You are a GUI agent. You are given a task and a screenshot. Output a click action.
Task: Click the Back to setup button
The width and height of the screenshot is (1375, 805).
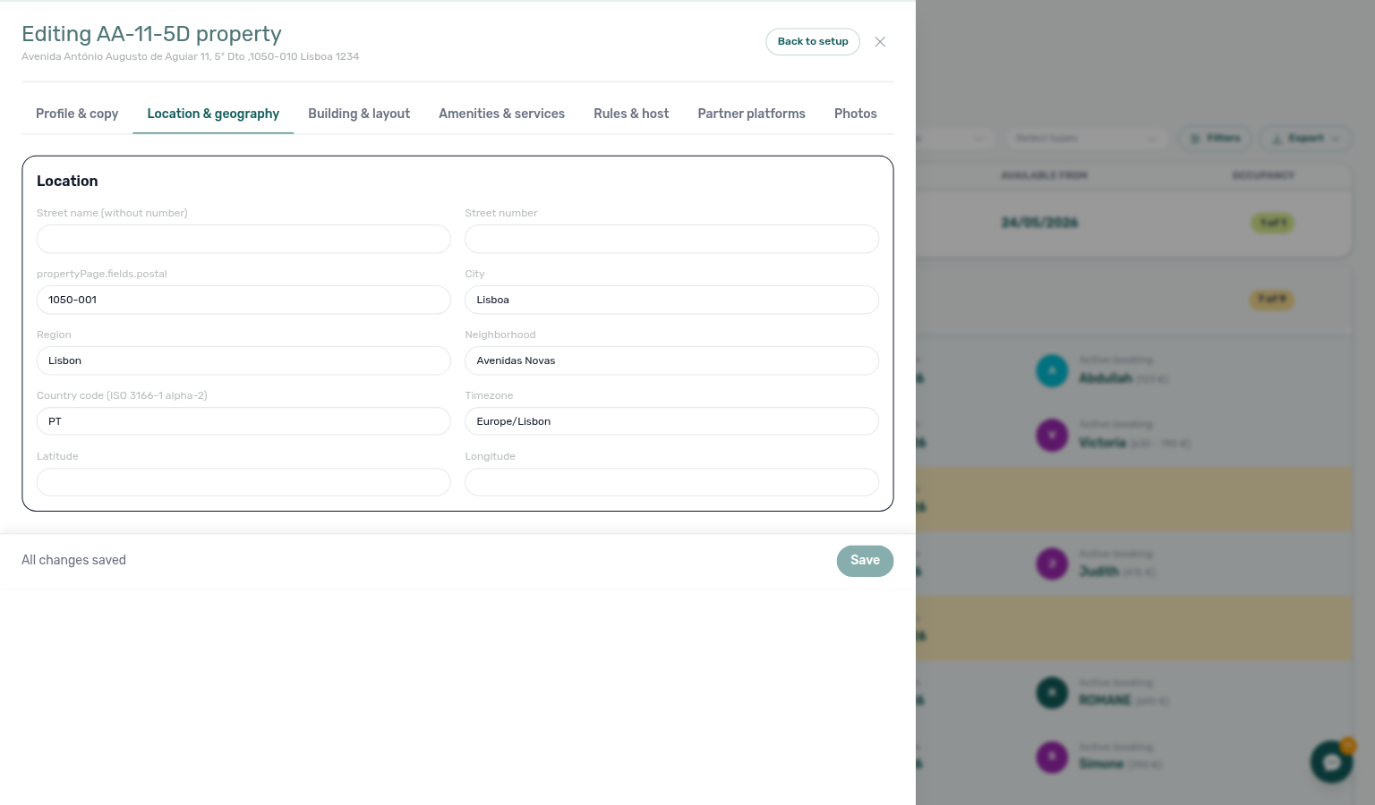813,42
